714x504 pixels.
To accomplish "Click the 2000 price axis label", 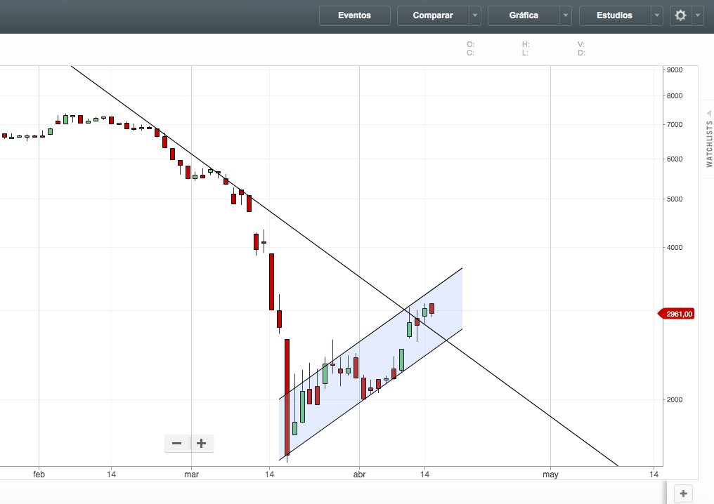I will (x=675, y=400).
